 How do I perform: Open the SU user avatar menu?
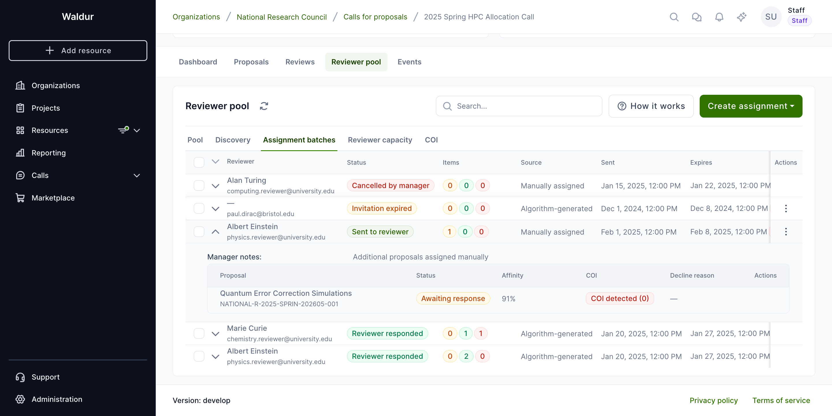771,17
